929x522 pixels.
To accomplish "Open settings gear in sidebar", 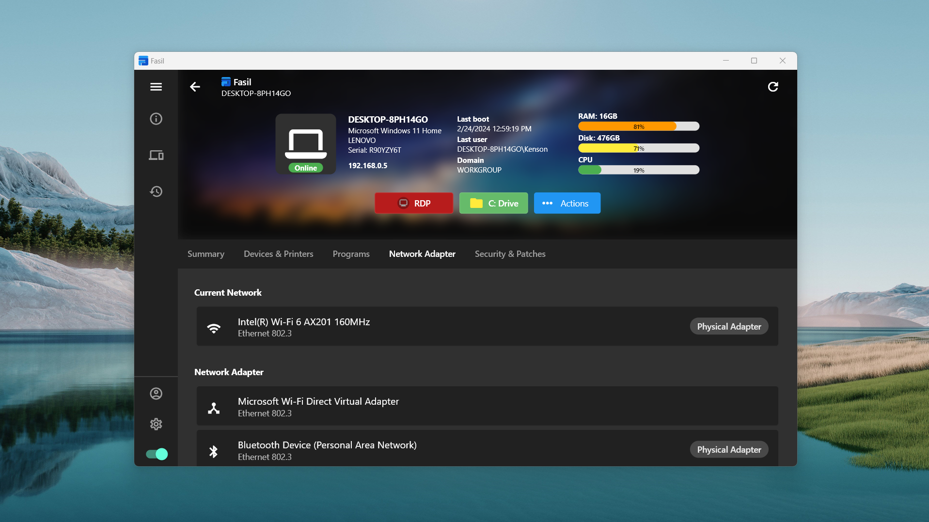I will [x=156, y=424].
